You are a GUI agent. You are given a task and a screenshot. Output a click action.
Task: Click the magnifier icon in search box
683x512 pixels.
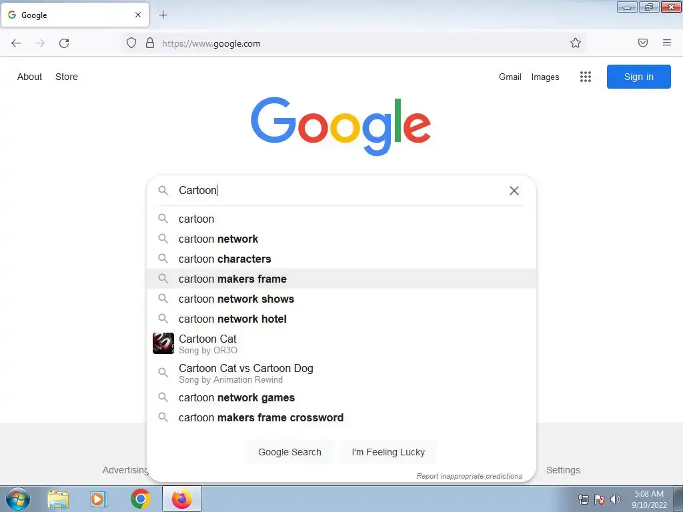point(163,190)
